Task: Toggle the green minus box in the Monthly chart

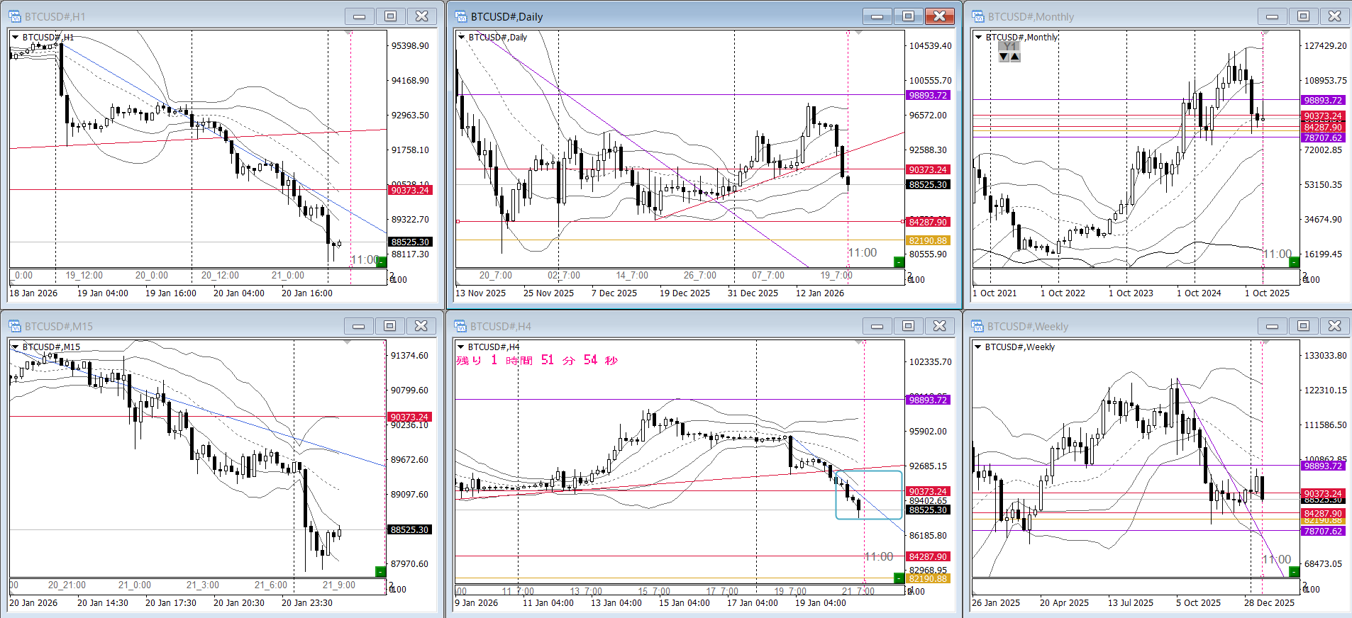Action: pyautogui.click(x=1294, y=262)
